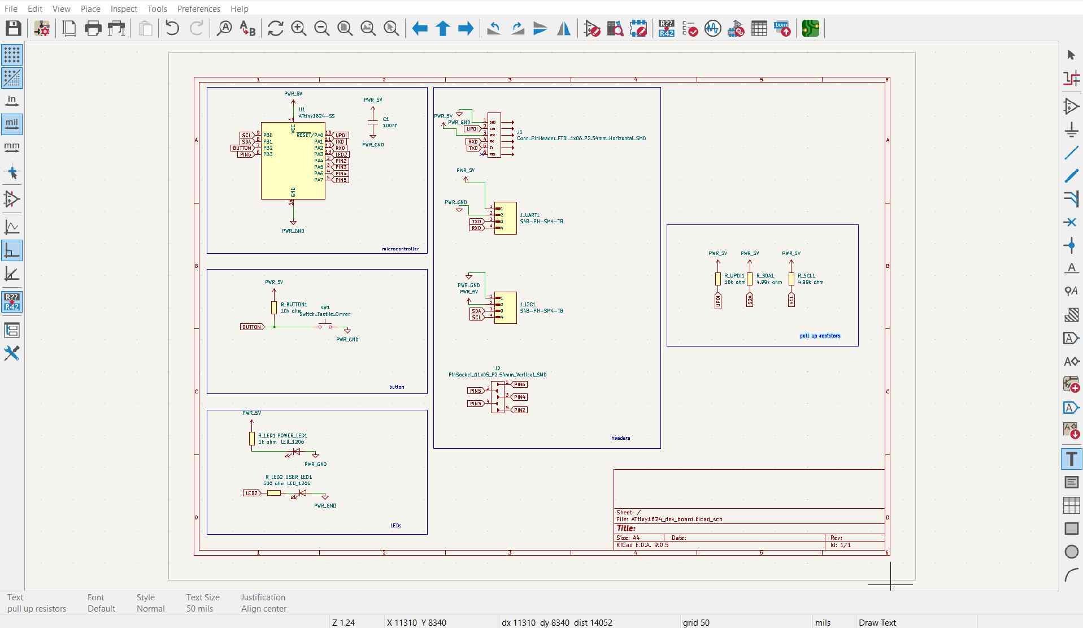Switch to free-angle line mode
This screenshot has height=628, width=1083.
(12, 227)
